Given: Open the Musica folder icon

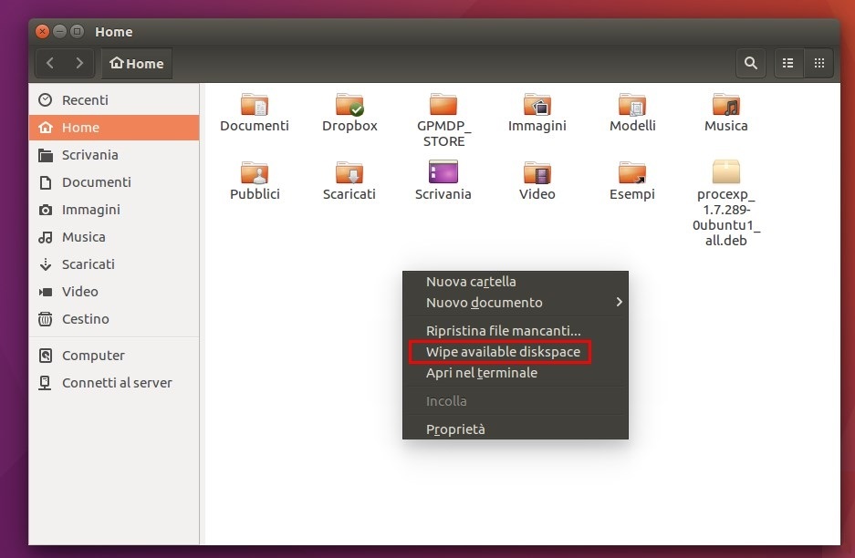Looking at the screenshot, I should [725, 105].
